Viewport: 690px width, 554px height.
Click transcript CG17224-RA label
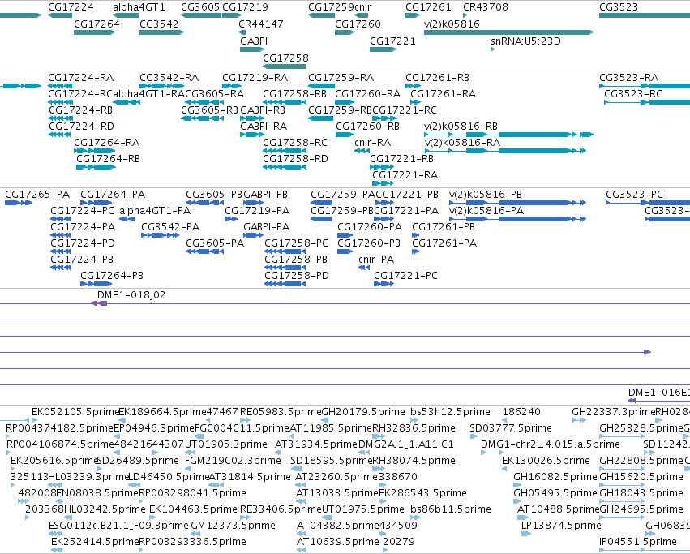point(80,78)
